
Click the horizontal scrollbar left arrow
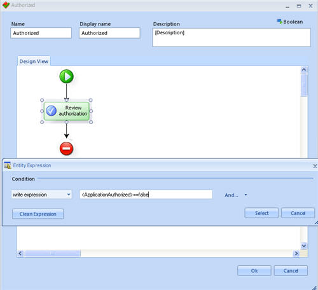pyautogui.click(x=20, y=253)
